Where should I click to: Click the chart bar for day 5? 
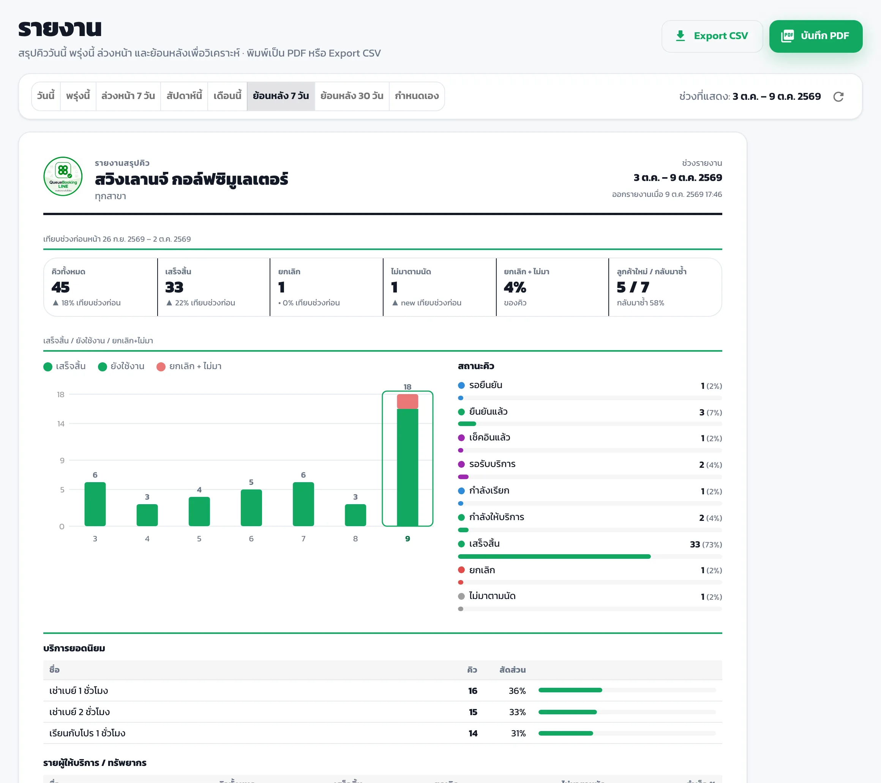(x=199, y=511)
